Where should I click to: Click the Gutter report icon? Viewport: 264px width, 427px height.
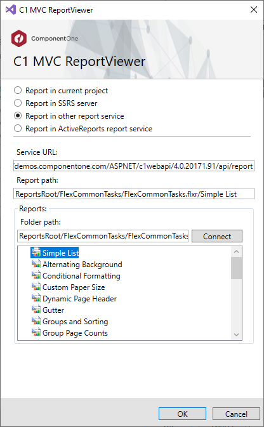(x=36, y=310)
